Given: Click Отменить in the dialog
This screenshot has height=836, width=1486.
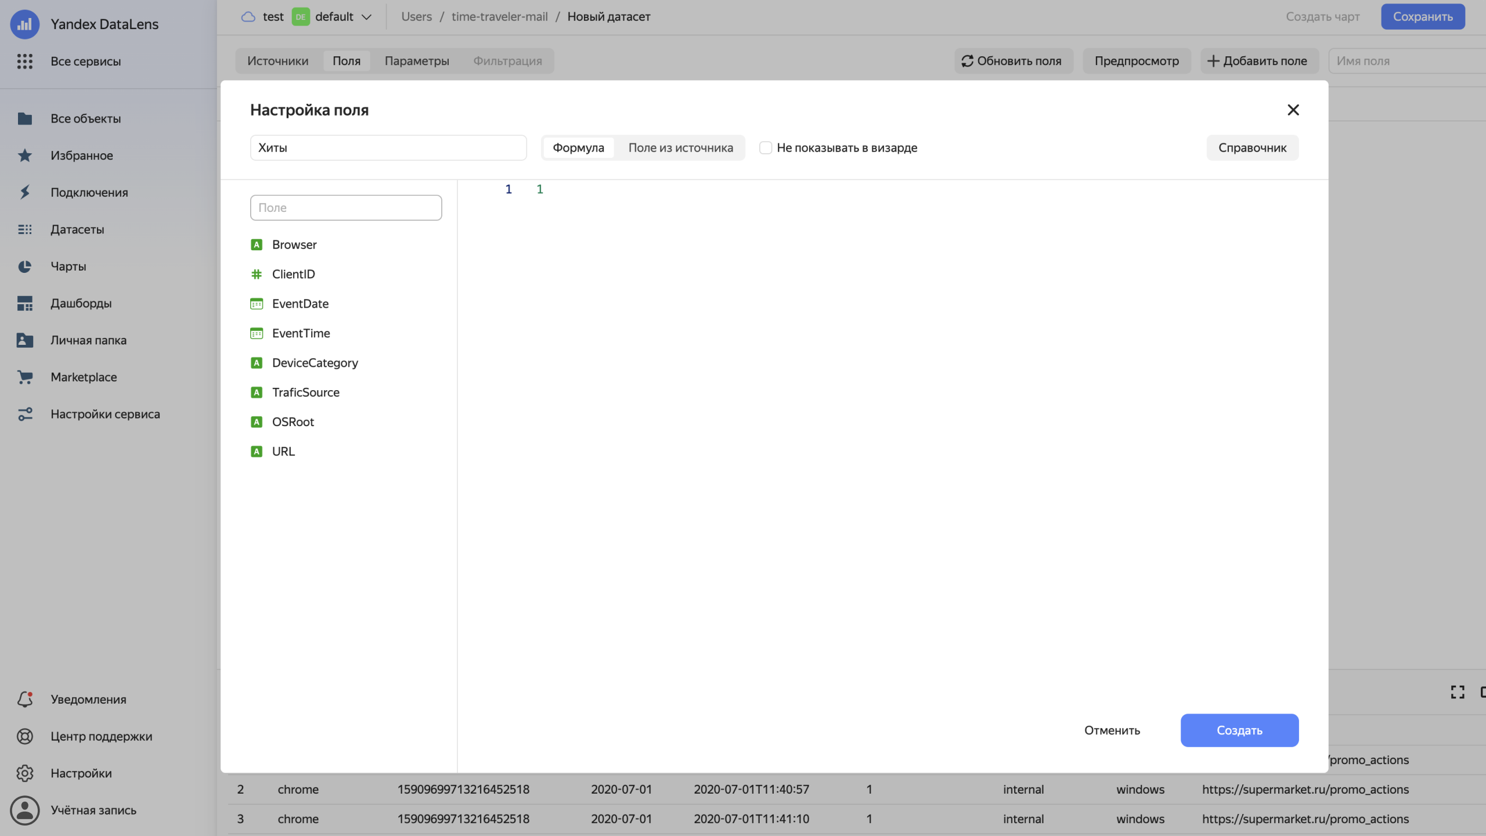Looking at the screenshot, I should pos(1112,730).
